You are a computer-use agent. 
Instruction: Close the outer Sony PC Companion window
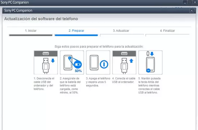[x=195, y=2]
